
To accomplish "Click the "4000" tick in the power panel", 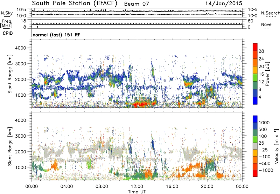I will (21, 48).
